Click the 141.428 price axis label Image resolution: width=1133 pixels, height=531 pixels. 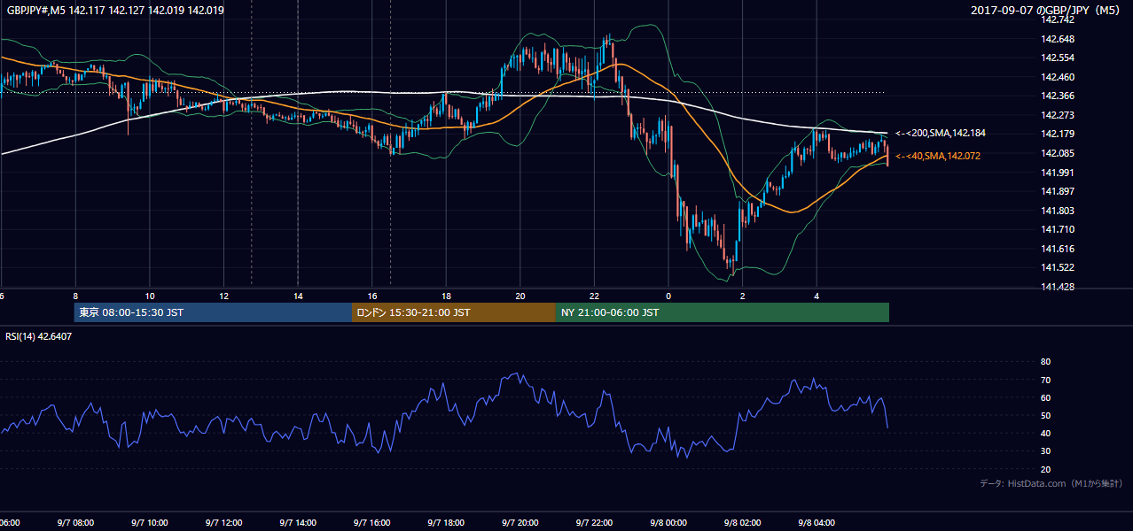(x=1057, y=287)
